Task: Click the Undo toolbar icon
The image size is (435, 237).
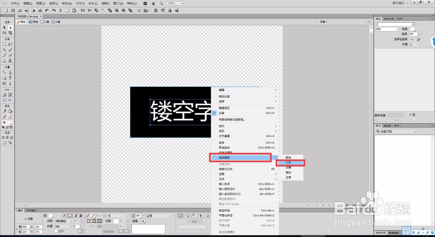Action: point(47,10)
